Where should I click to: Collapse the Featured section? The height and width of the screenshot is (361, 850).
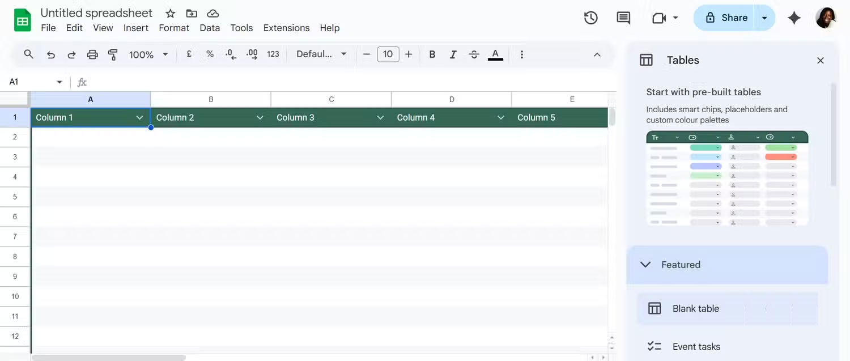click(x=645, y=264)
